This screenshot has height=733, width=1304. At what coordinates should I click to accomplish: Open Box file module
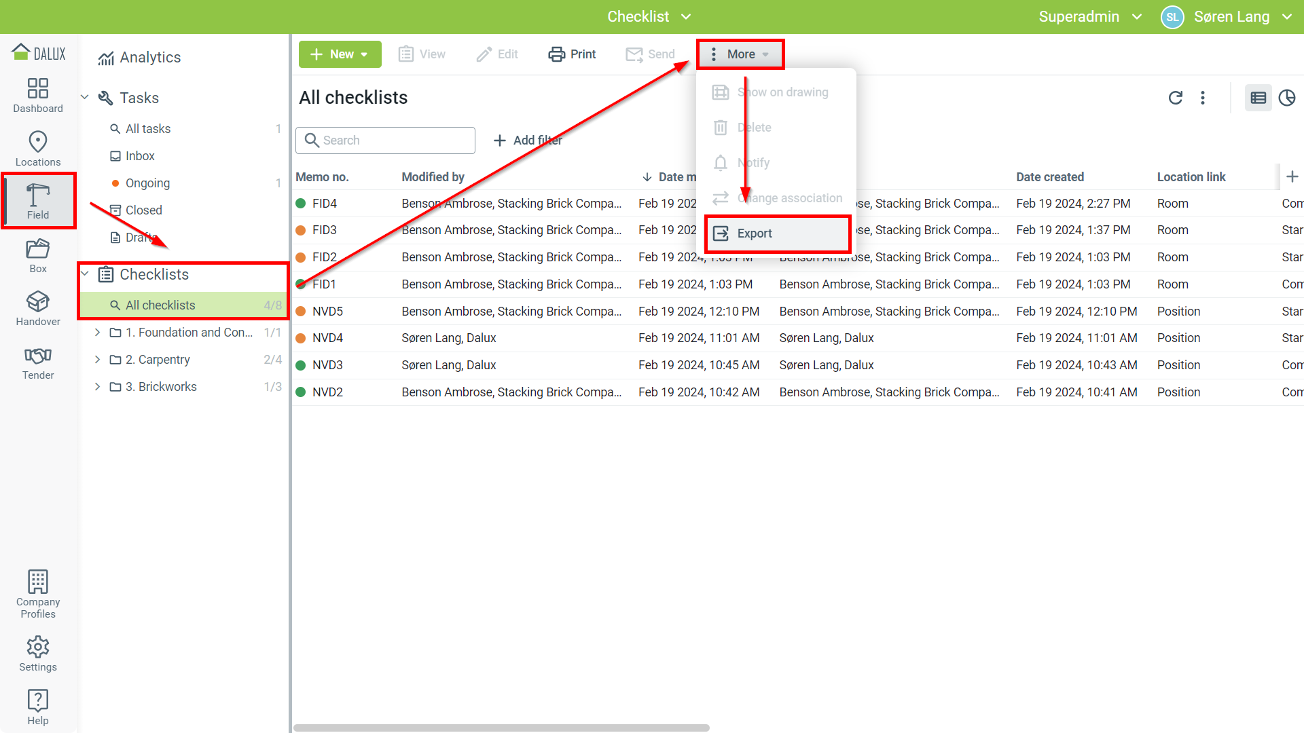click(x=38, y=256)
